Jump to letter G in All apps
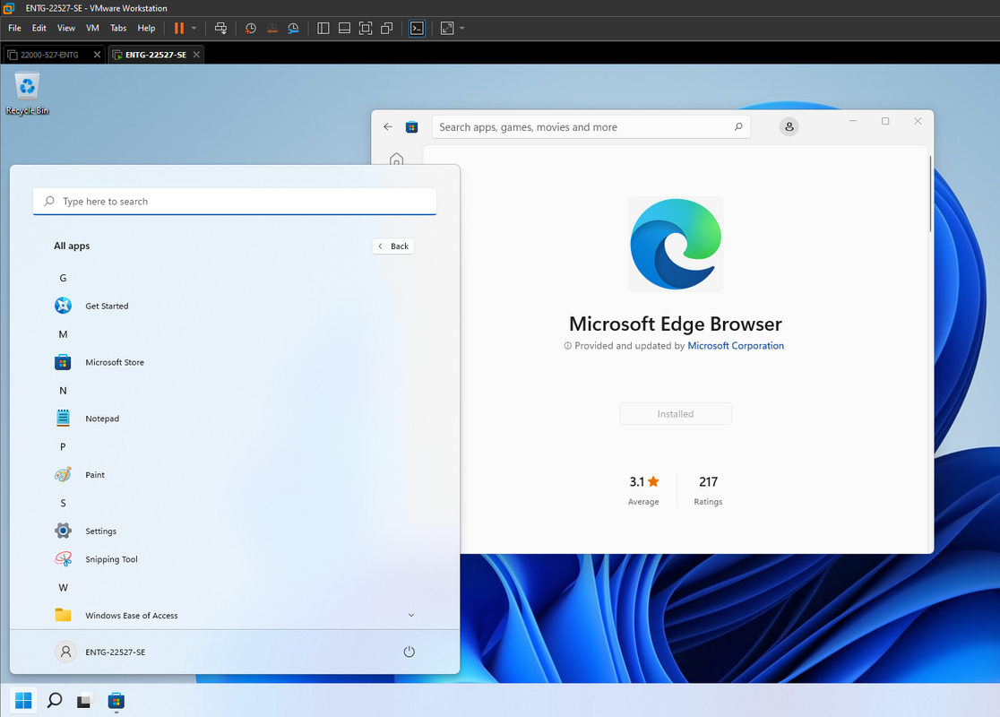The width and height of the screenshot is (1000, 717). tap(63, 278)
